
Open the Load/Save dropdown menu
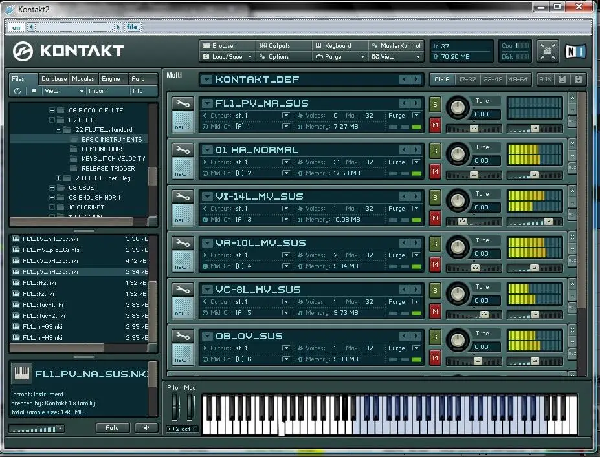[227, 56]
